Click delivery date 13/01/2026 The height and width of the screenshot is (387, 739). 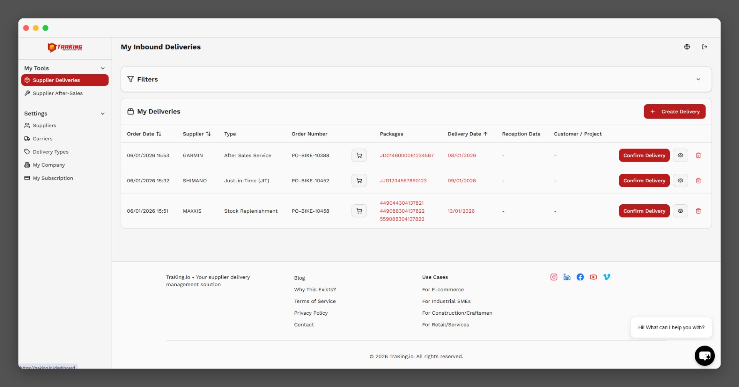pyautogui.click(x=461, y=211)
